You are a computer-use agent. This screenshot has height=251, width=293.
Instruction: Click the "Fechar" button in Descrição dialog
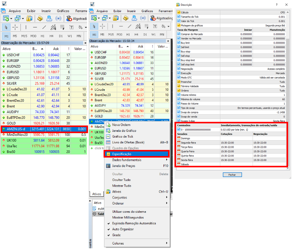click(x=232, y=175)
